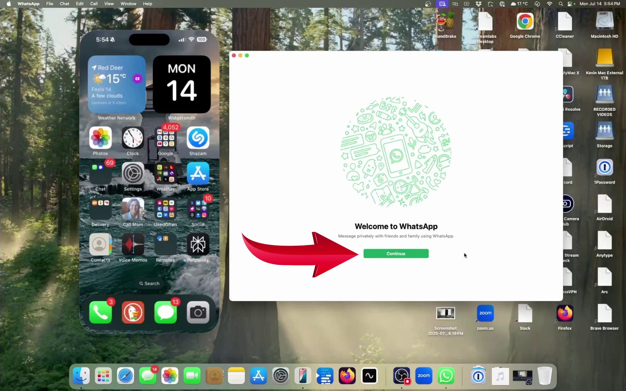Open the Remotes folder on the iPhone
The width and height of the screenshot is (626, 391).
(x=166, y=244)
